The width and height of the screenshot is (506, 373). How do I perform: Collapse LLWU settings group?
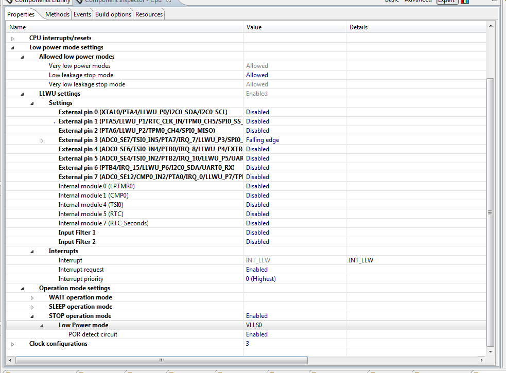click(x=22, y=94)
